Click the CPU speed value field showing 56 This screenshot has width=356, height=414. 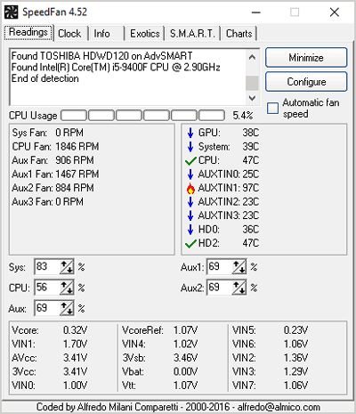point(47,288)
